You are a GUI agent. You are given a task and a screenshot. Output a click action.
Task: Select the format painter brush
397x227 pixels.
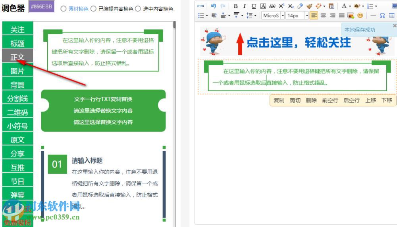point(309,6)
